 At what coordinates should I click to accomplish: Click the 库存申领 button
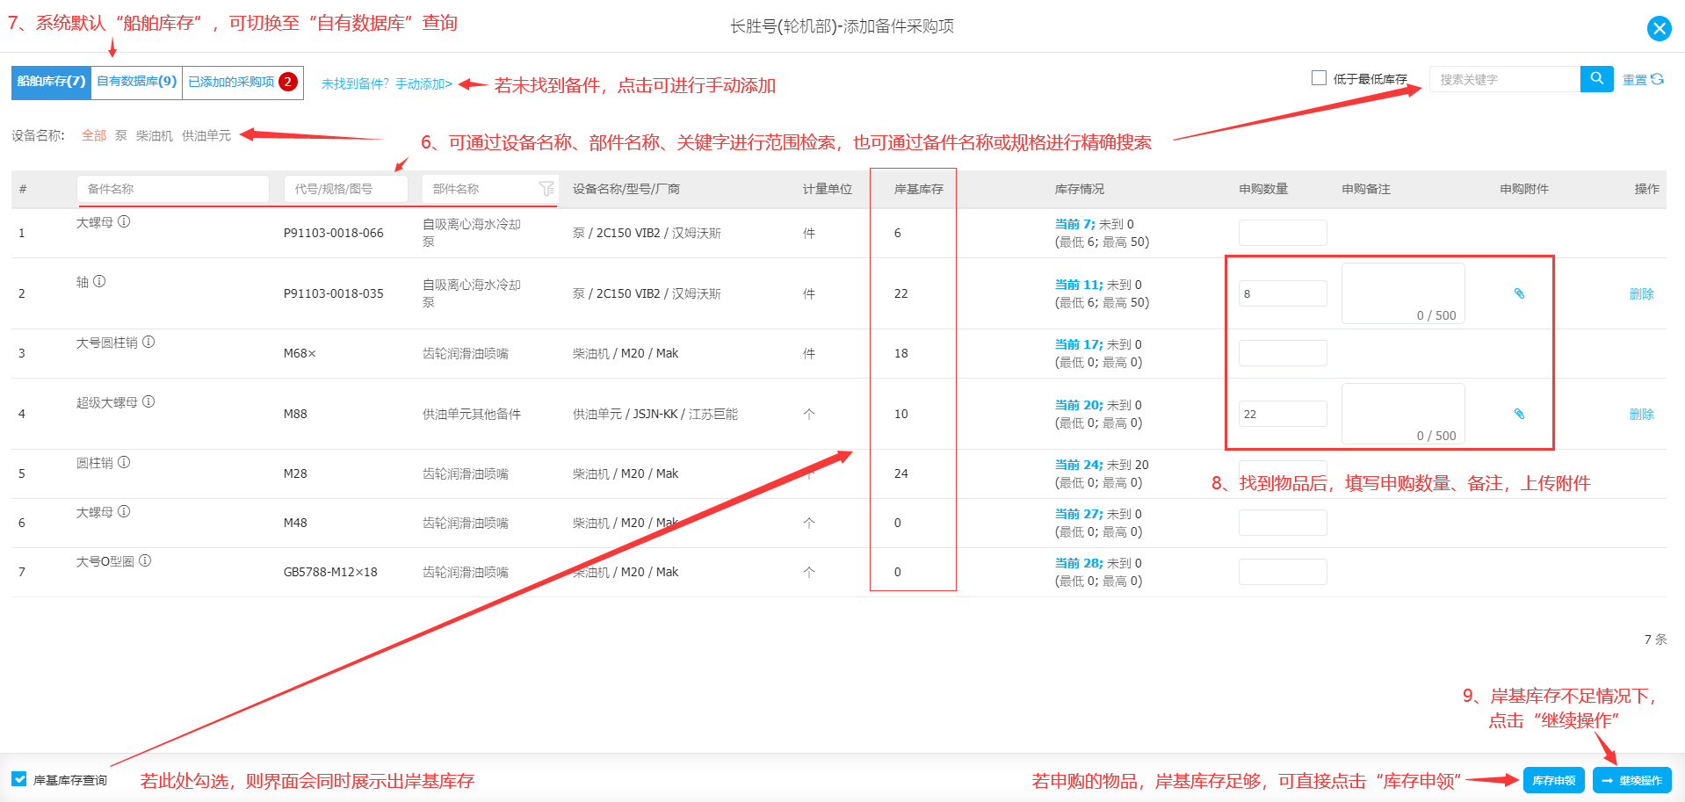coord(1553,780)
